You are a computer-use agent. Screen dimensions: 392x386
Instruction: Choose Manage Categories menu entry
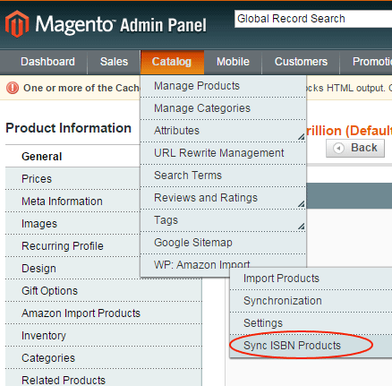[x=223, y=108]
